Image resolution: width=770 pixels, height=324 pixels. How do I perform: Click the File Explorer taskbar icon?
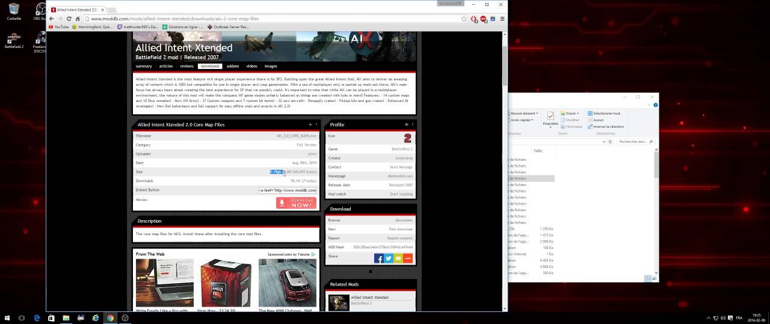66,318
